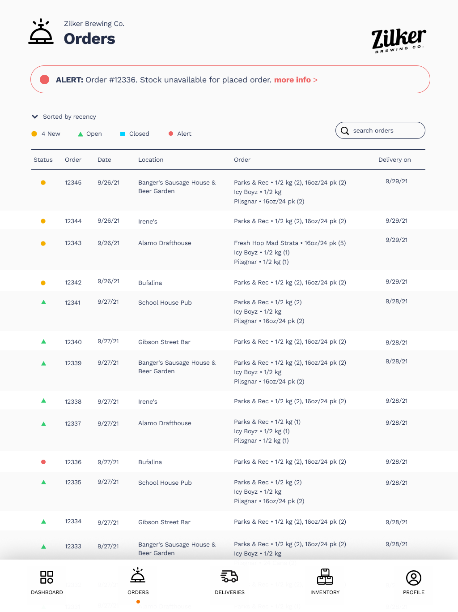Expand the Sorted by recency dropdown
458x612 pixels.
[69, 117]
